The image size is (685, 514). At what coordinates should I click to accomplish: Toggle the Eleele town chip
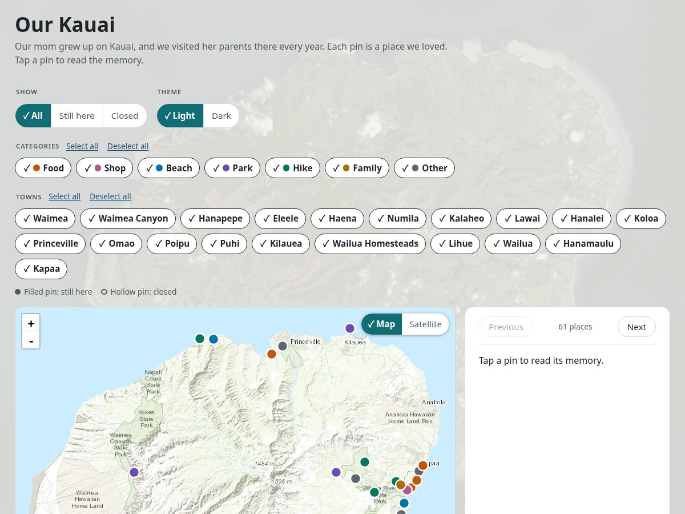(x=280, y=218)
